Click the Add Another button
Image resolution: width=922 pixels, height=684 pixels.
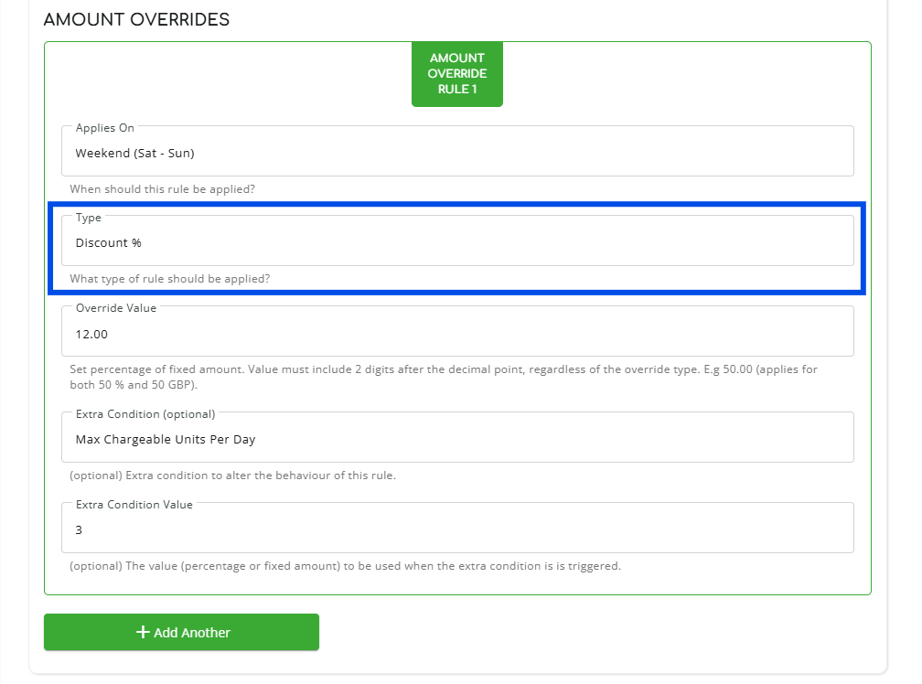pos(182,632)
